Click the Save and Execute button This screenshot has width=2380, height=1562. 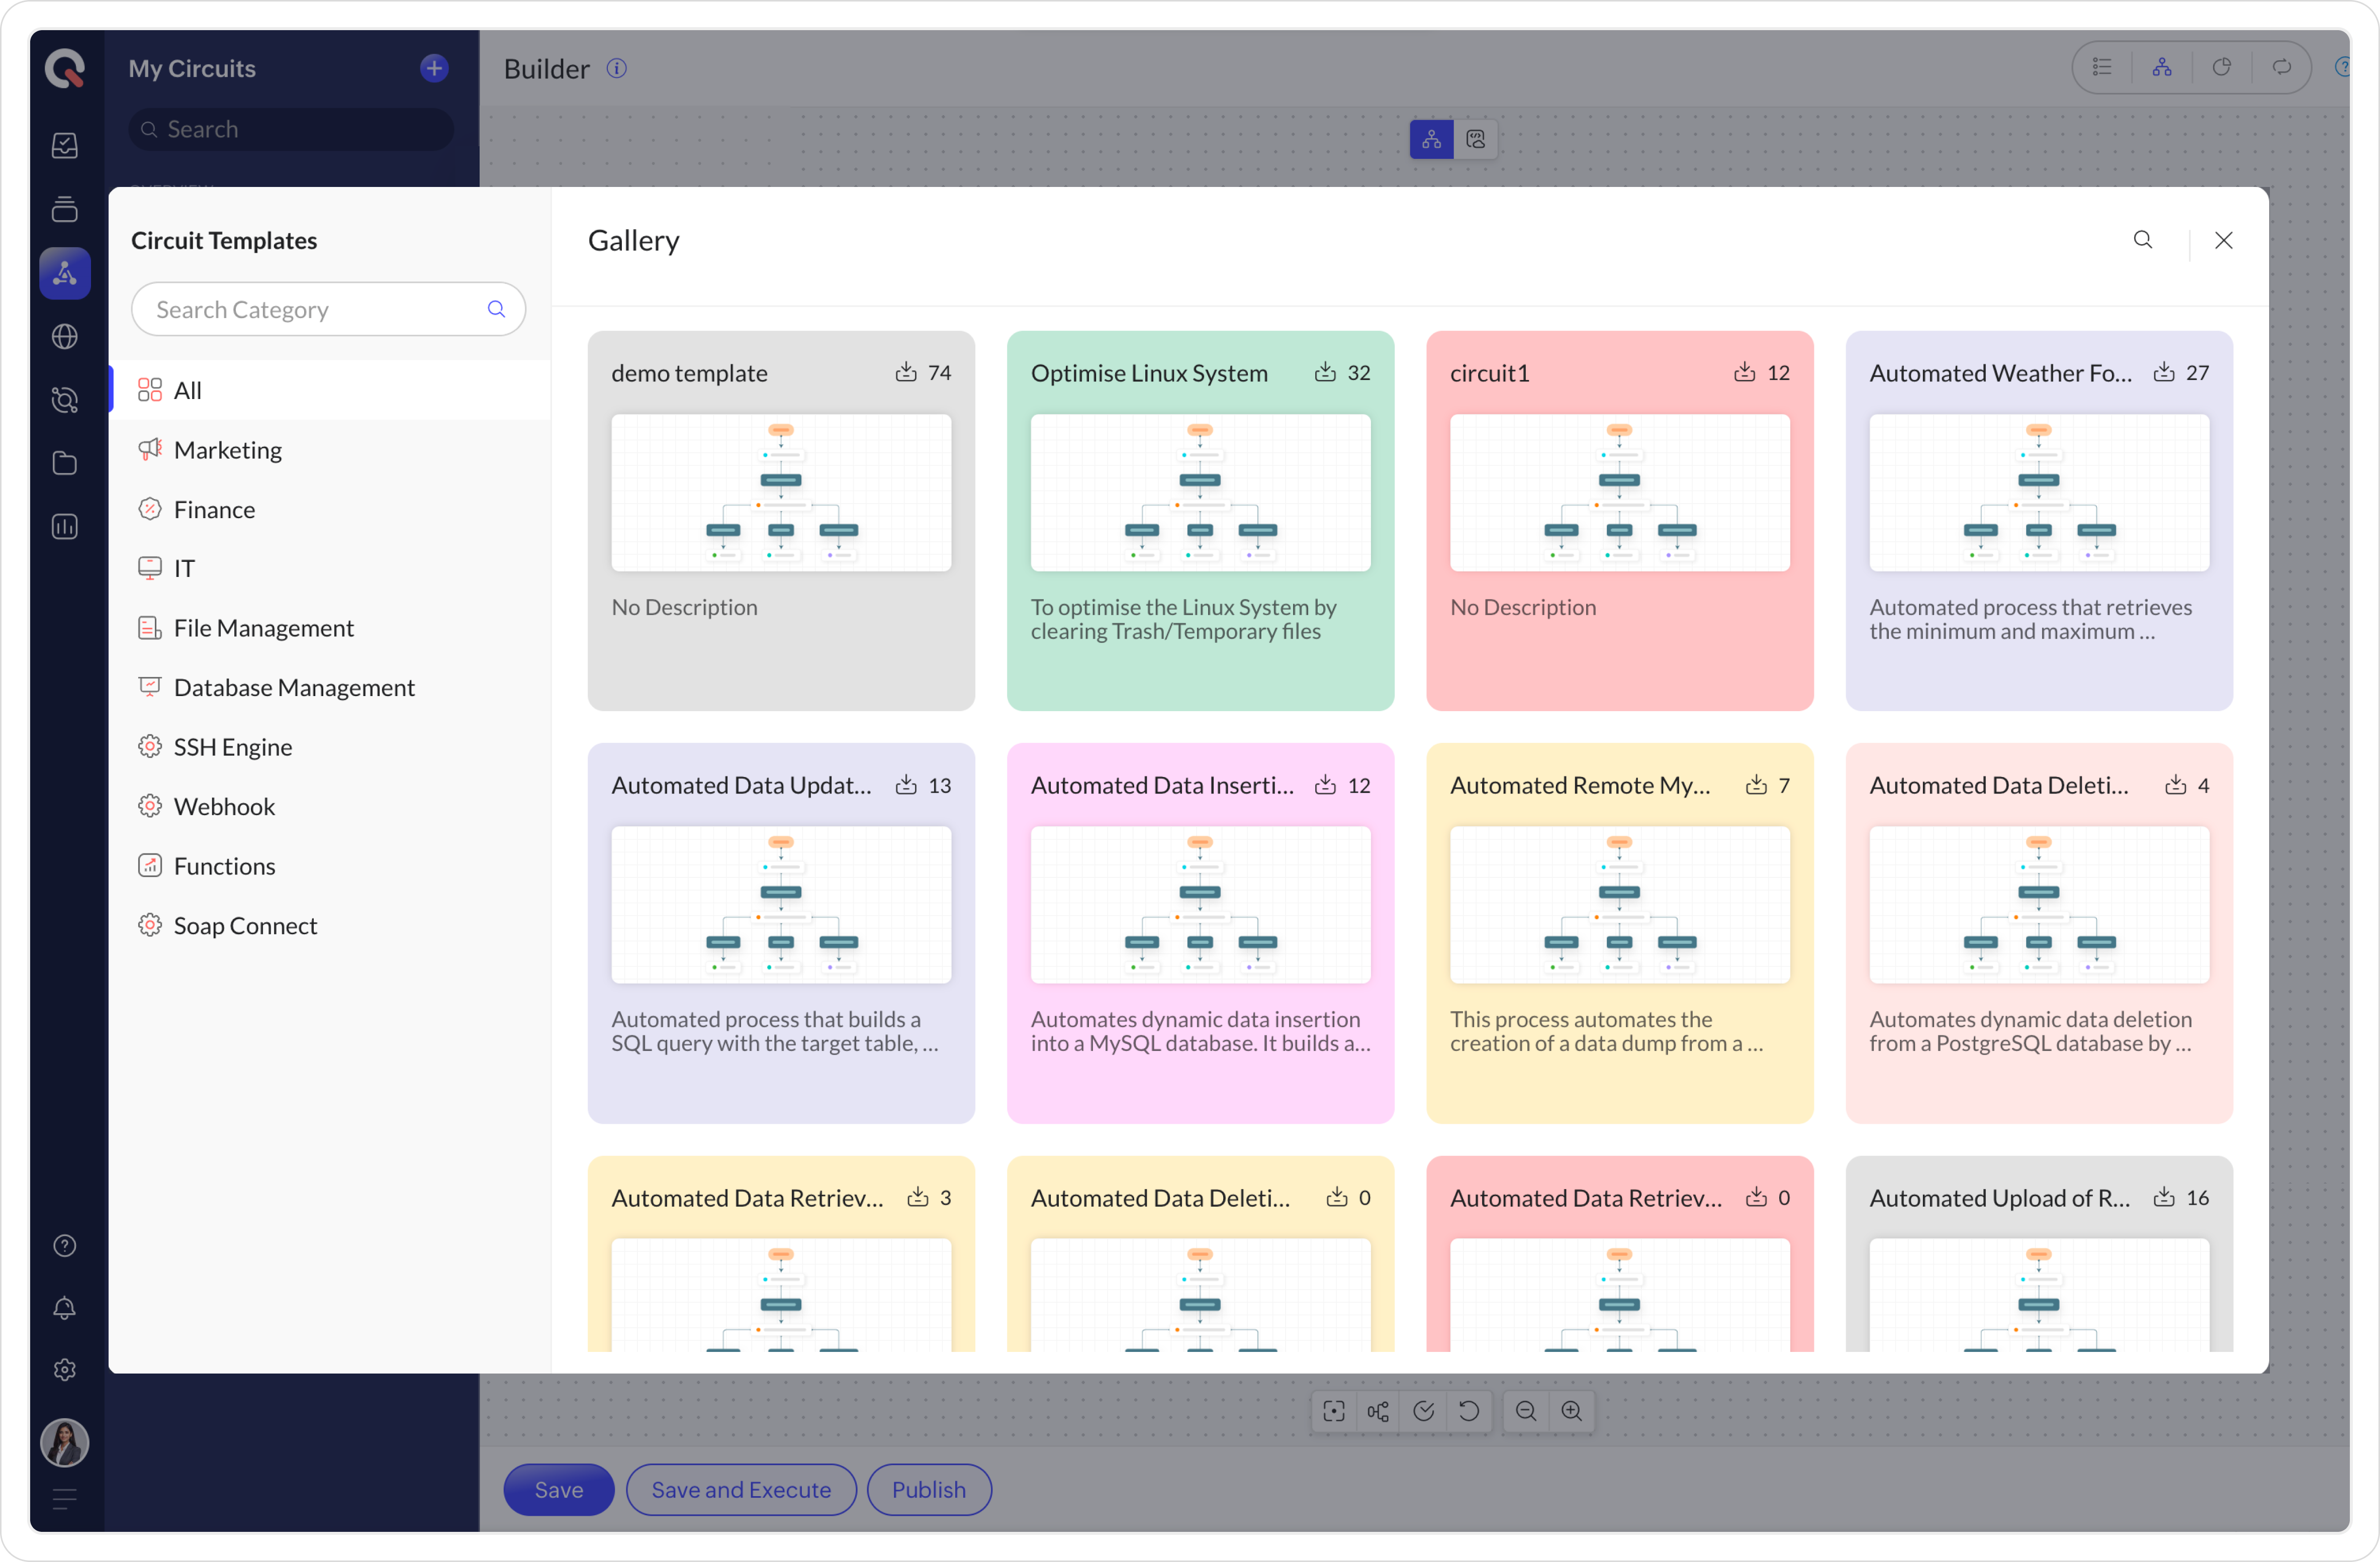click(x=741, y=1489)
